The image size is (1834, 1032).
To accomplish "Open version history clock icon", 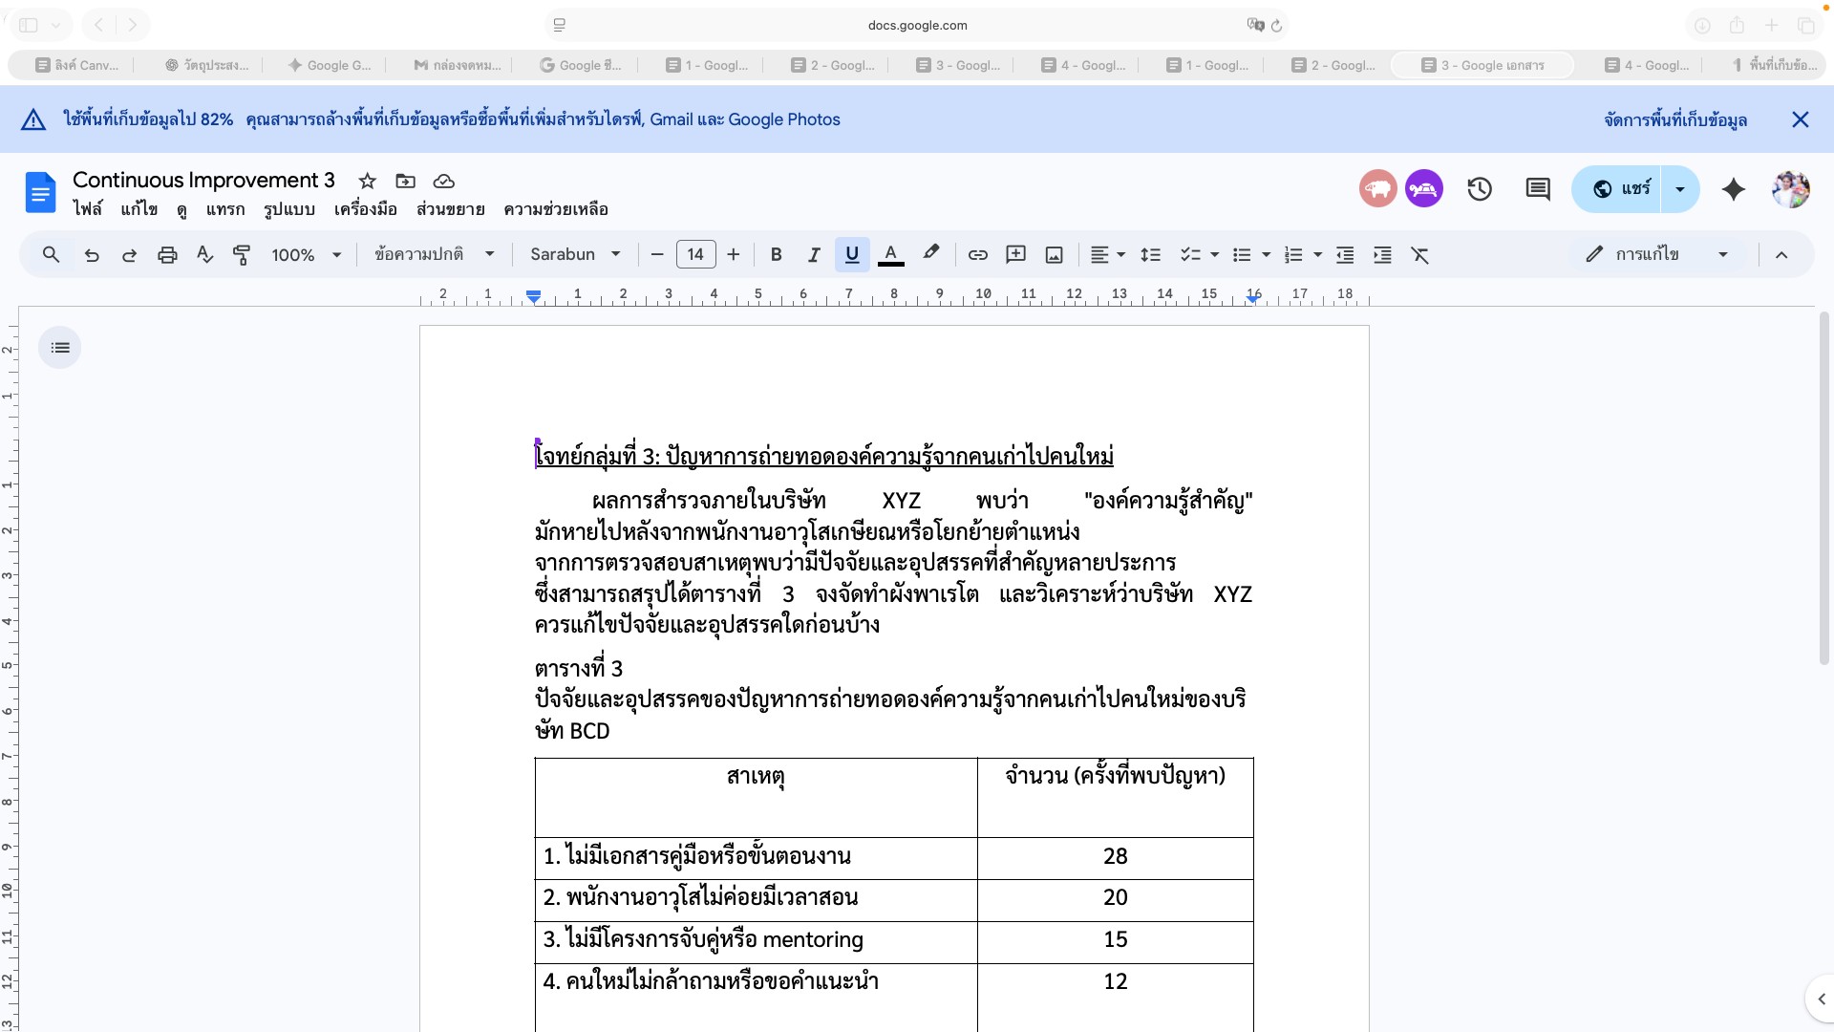I will [1480, 189].
